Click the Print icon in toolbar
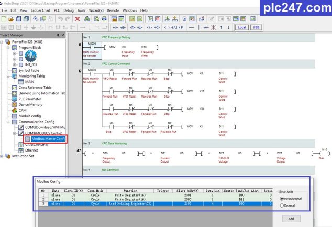332x227 pixels. [x=104, y=19]
